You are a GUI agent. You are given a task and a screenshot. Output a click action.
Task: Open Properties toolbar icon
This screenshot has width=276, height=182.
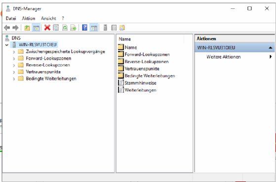pyautogui.click(x=56, y=28)
